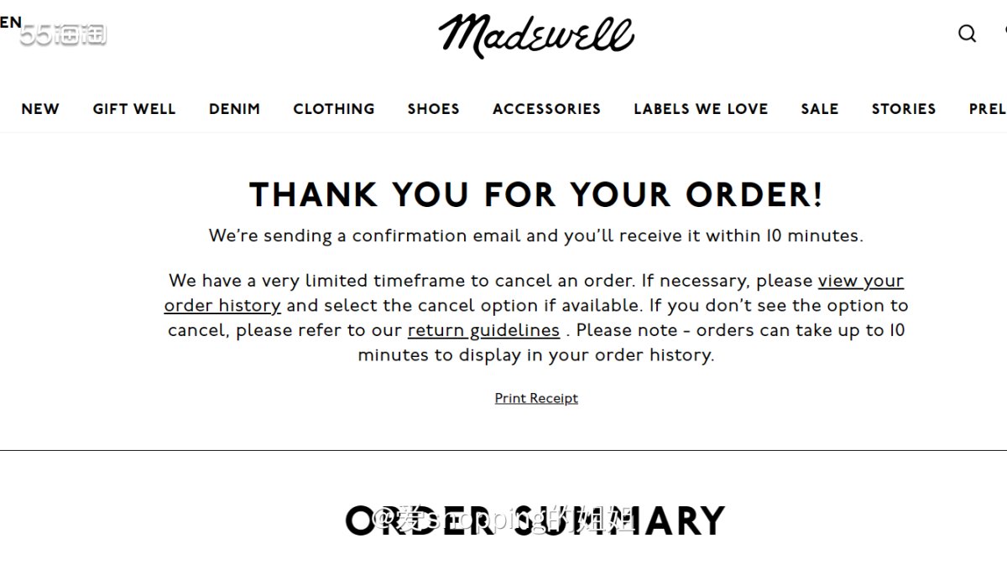Follow the view your order history link
Viewport: 1007px width, 564px height.
pos(860,282)
